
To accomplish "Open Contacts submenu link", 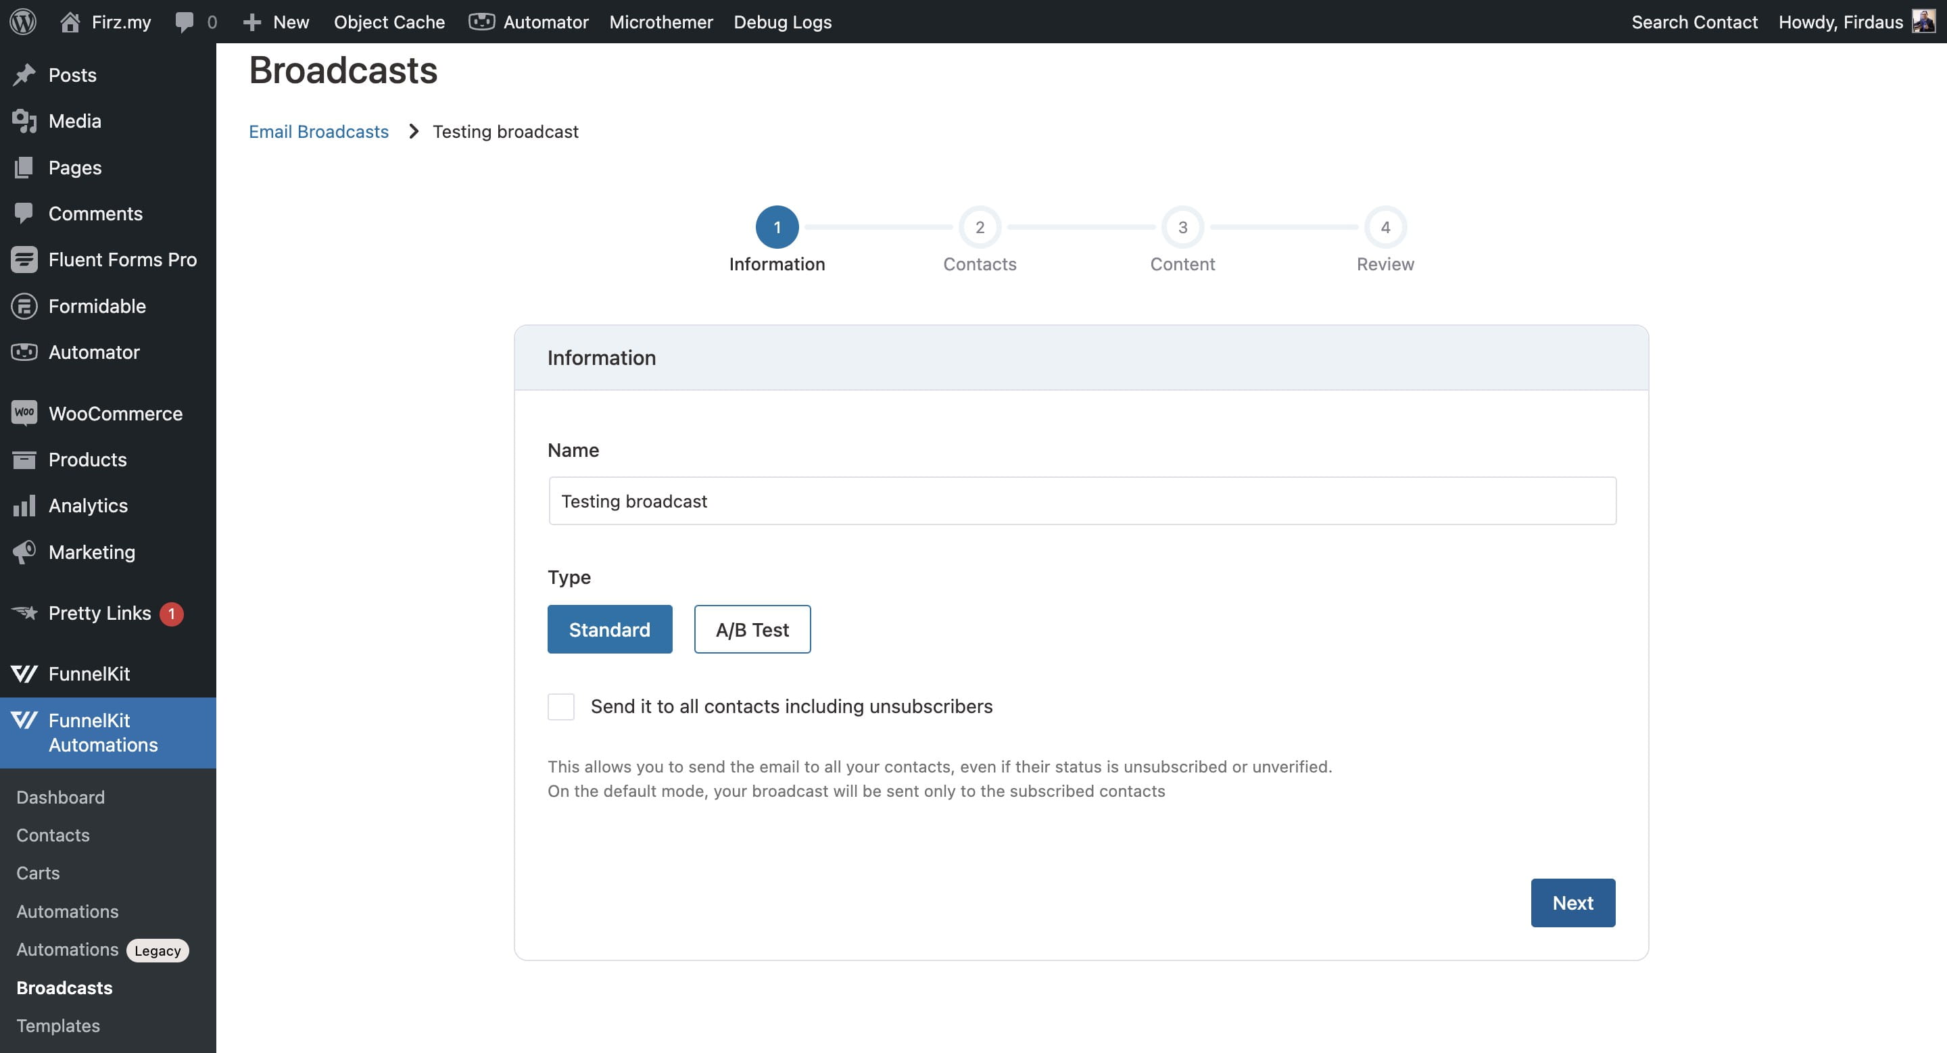I will (x=53, y=835).
